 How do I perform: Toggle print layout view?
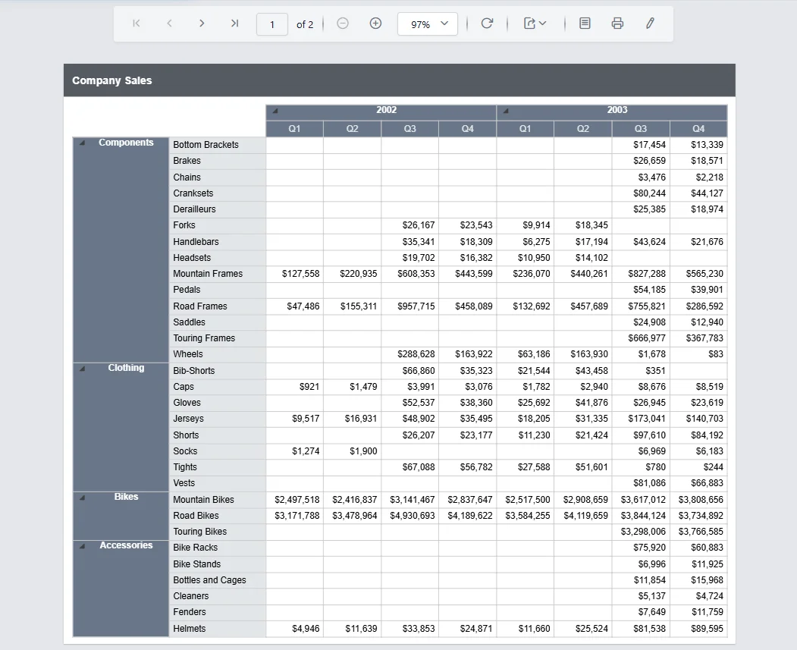585,24
